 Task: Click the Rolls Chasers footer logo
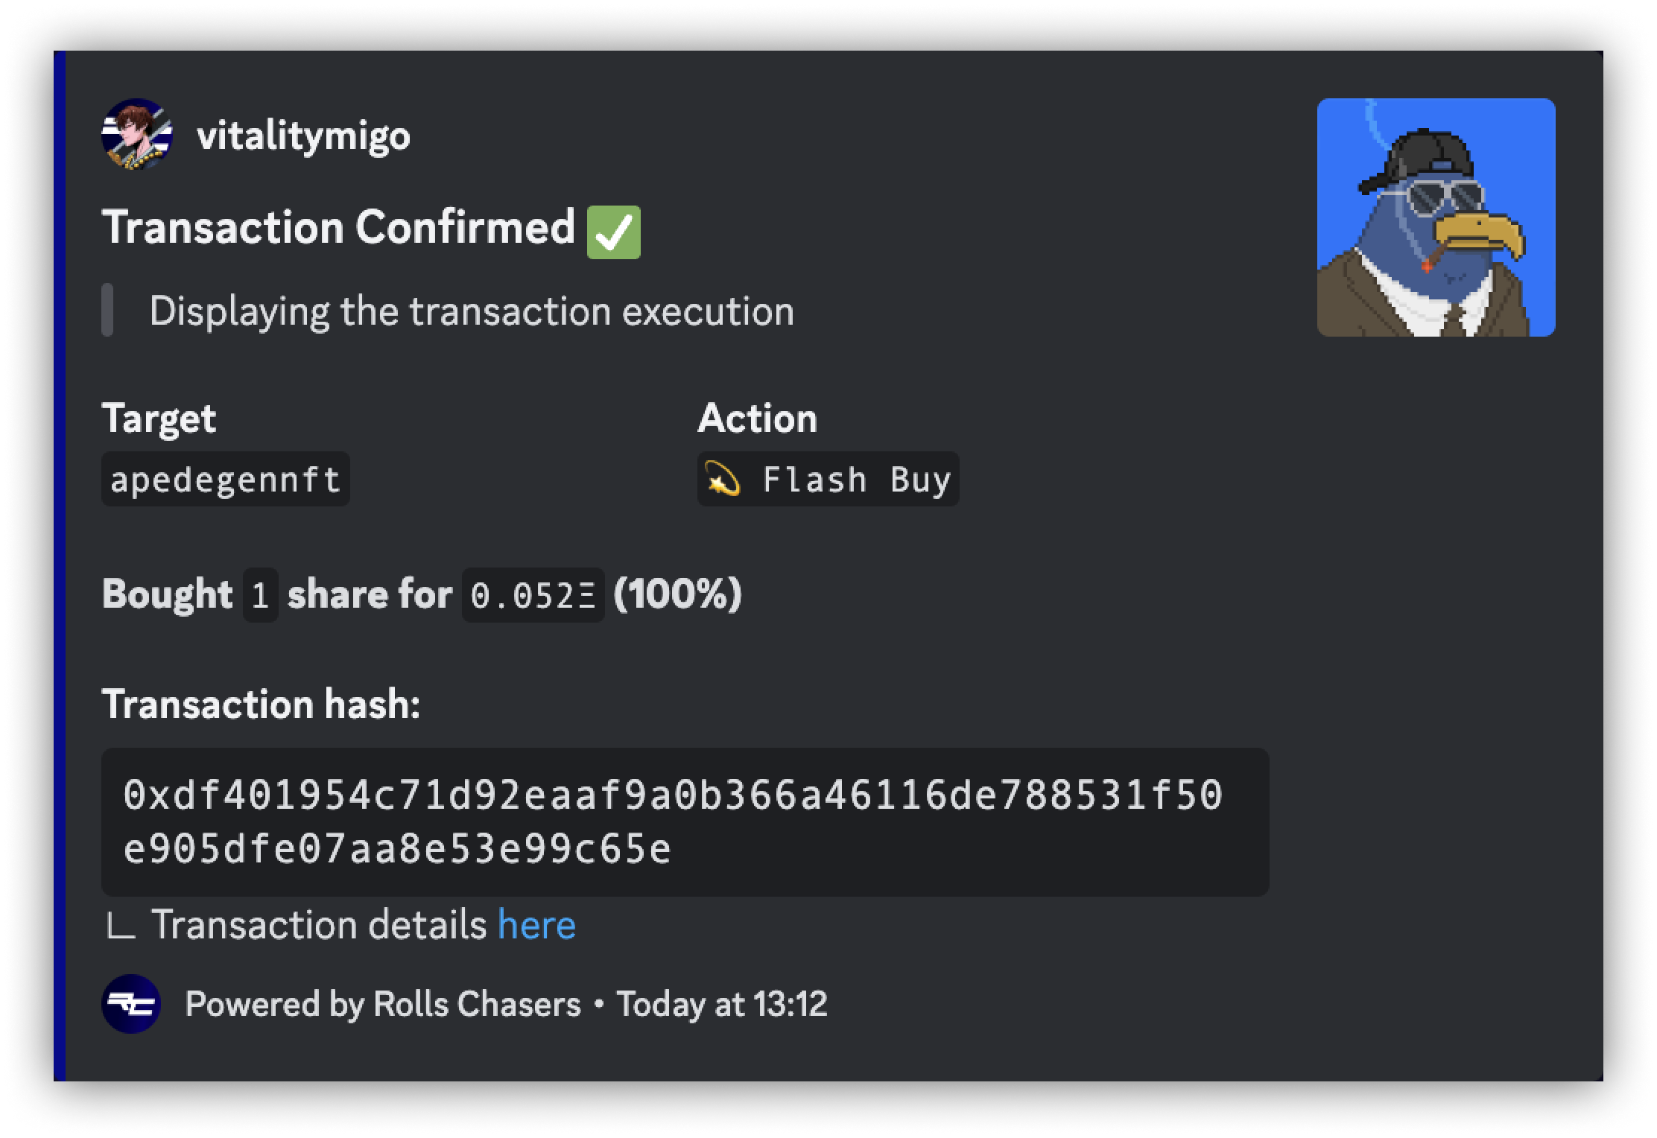[131, 1003]
